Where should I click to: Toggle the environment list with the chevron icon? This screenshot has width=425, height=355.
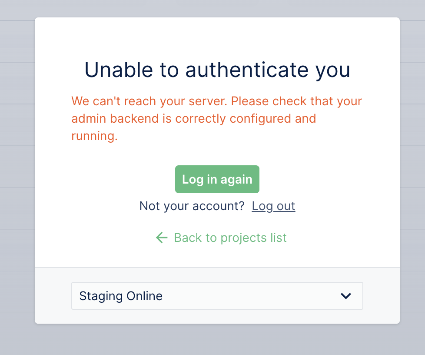pyautogui.click(x=346, y=296)
